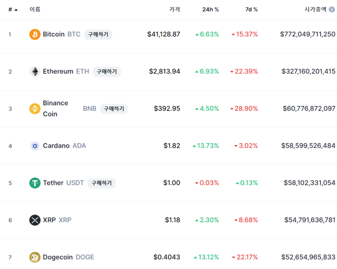The height and width of the screenshot is (269, 337).
Task: Sort the table by 7d % column
Action: 251,9
